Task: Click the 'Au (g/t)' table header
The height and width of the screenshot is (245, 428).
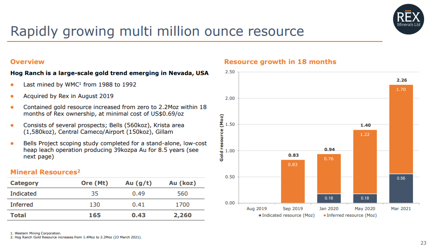Action: 139,183
